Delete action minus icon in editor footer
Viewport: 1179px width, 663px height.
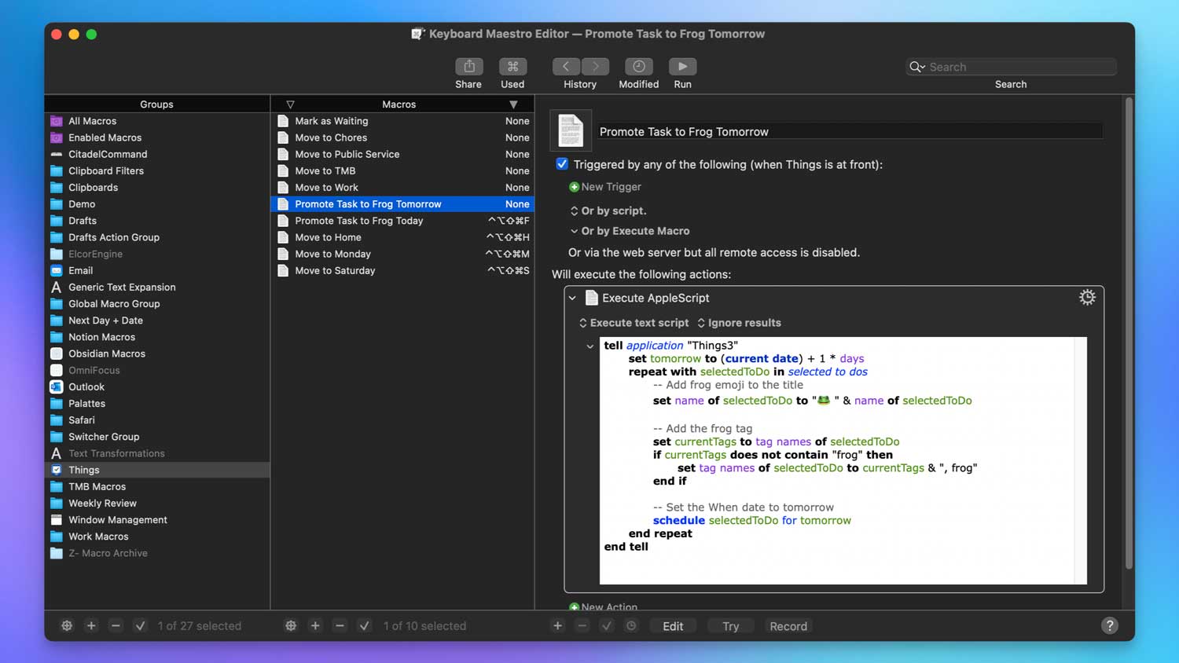coord(582,626)
